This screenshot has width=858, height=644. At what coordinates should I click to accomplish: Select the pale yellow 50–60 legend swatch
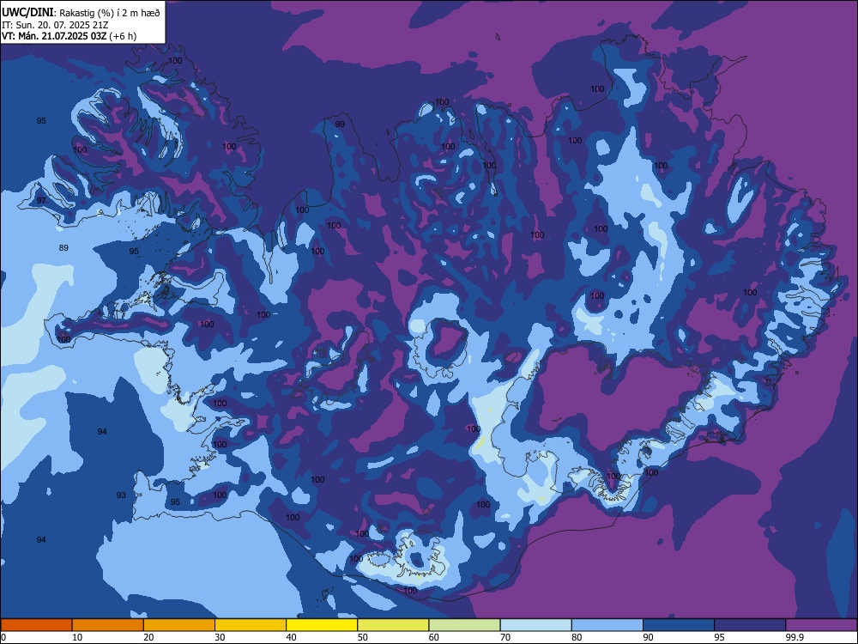(x=394, y=625)
